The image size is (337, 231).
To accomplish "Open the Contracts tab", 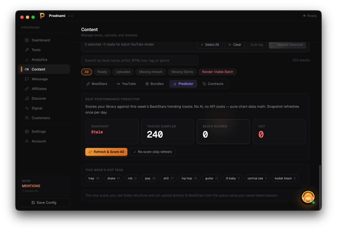I will point(213,84).
